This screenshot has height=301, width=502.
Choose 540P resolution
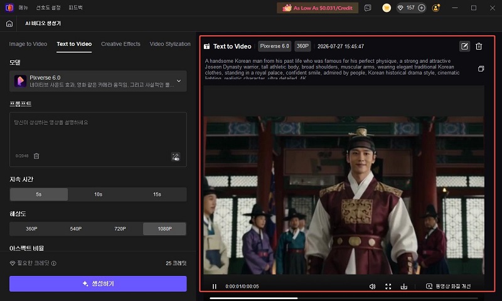pos(76,229)
